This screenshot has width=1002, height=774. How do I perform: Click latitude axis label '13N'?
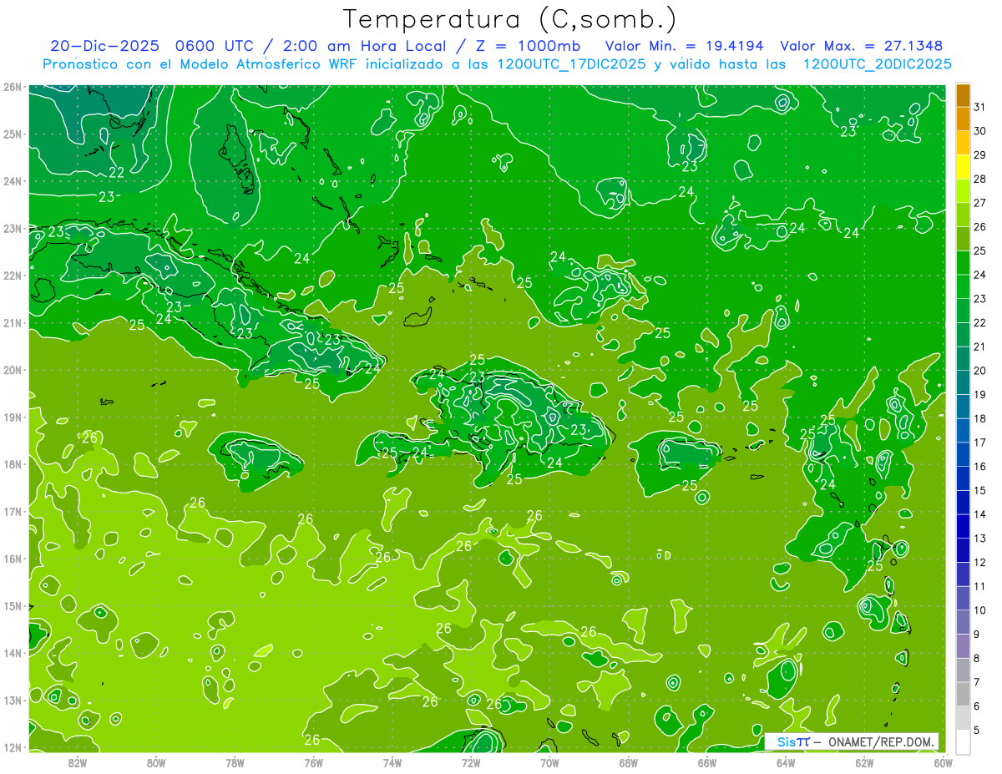[x=12, y=700]
